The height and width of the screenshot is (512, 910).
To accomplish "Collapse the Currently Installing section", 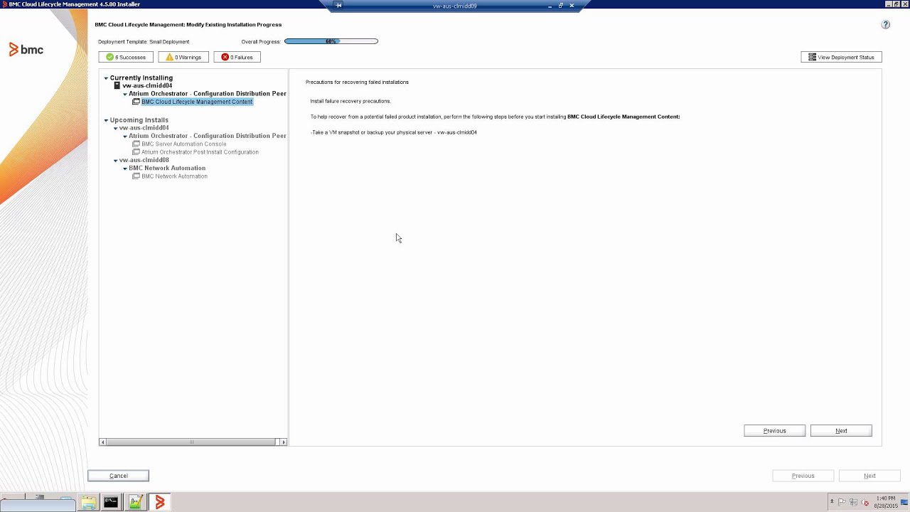I will (x=106, y=78).
